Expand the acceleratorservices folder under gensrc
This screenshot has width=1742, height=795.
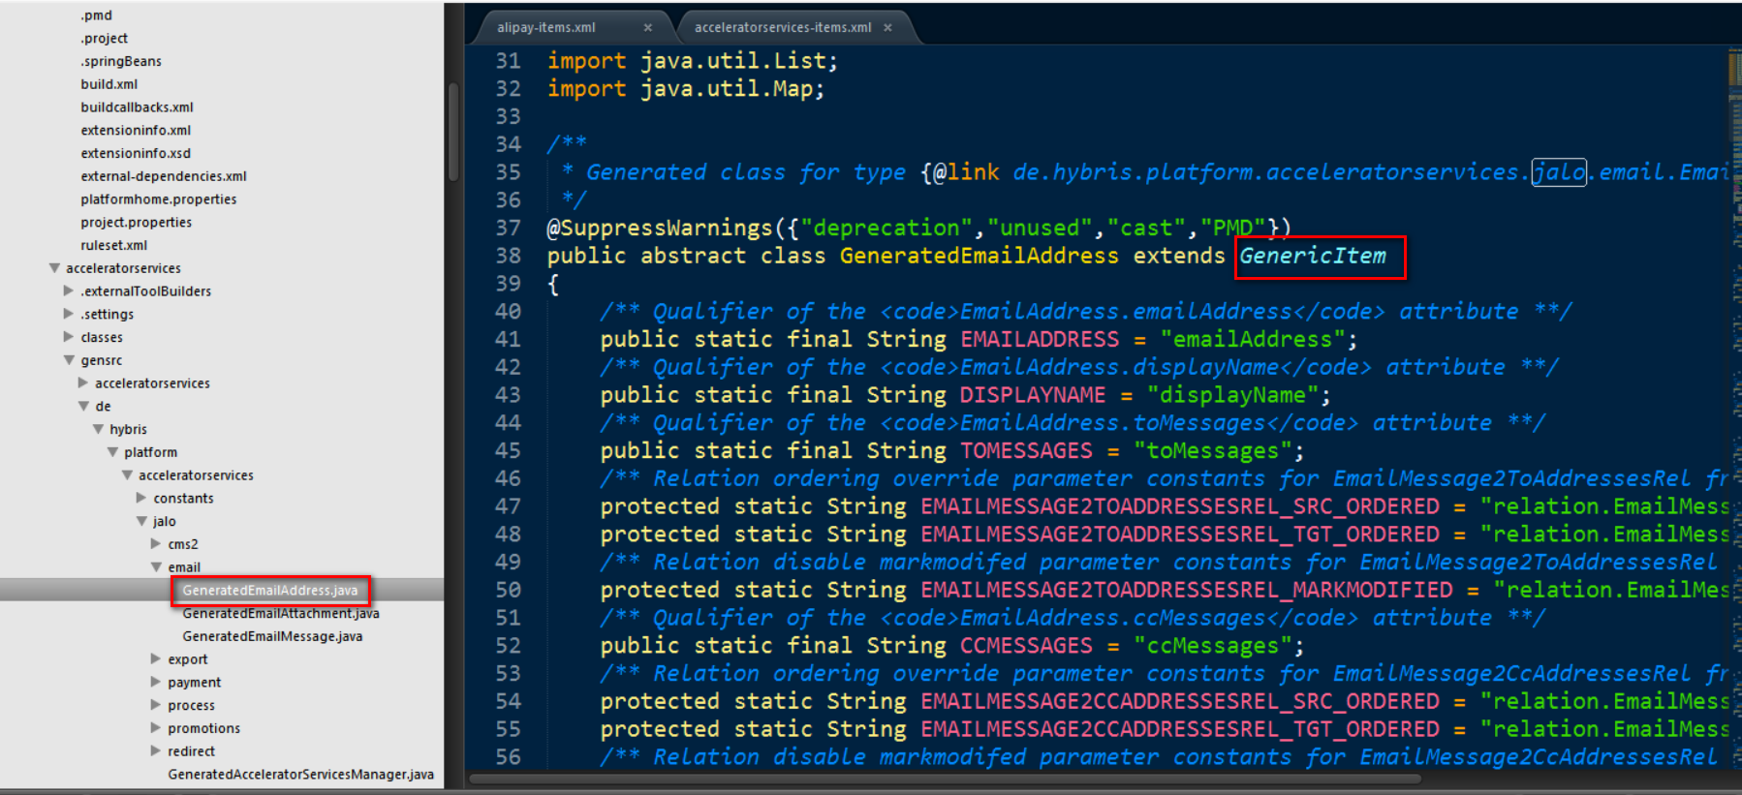coord(83,383)
